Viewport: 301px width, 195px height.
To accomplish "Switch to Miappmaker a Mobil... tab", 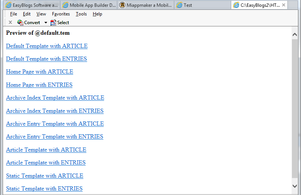I will [x=146, y=5].
